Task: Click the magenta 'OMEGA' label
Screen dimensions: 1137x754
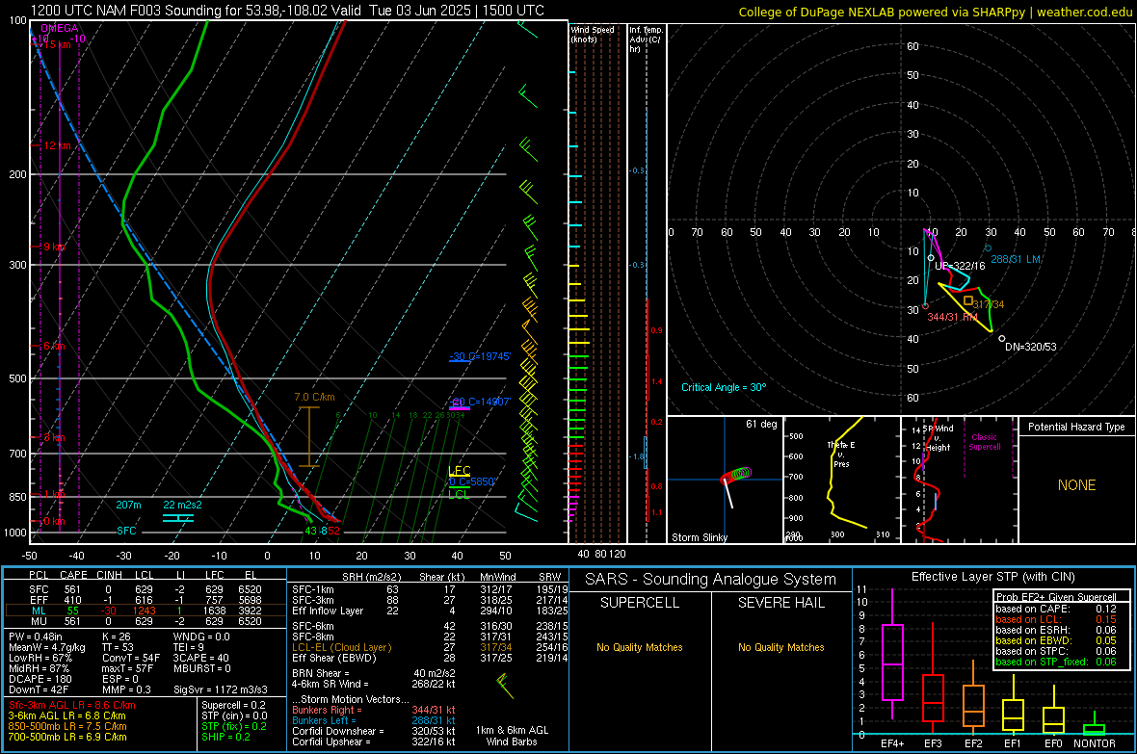Action: (60, 28)
